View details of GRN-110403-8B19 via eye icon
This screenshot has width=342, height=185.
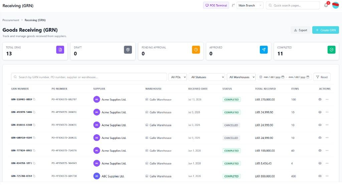[x=320, y=100]
